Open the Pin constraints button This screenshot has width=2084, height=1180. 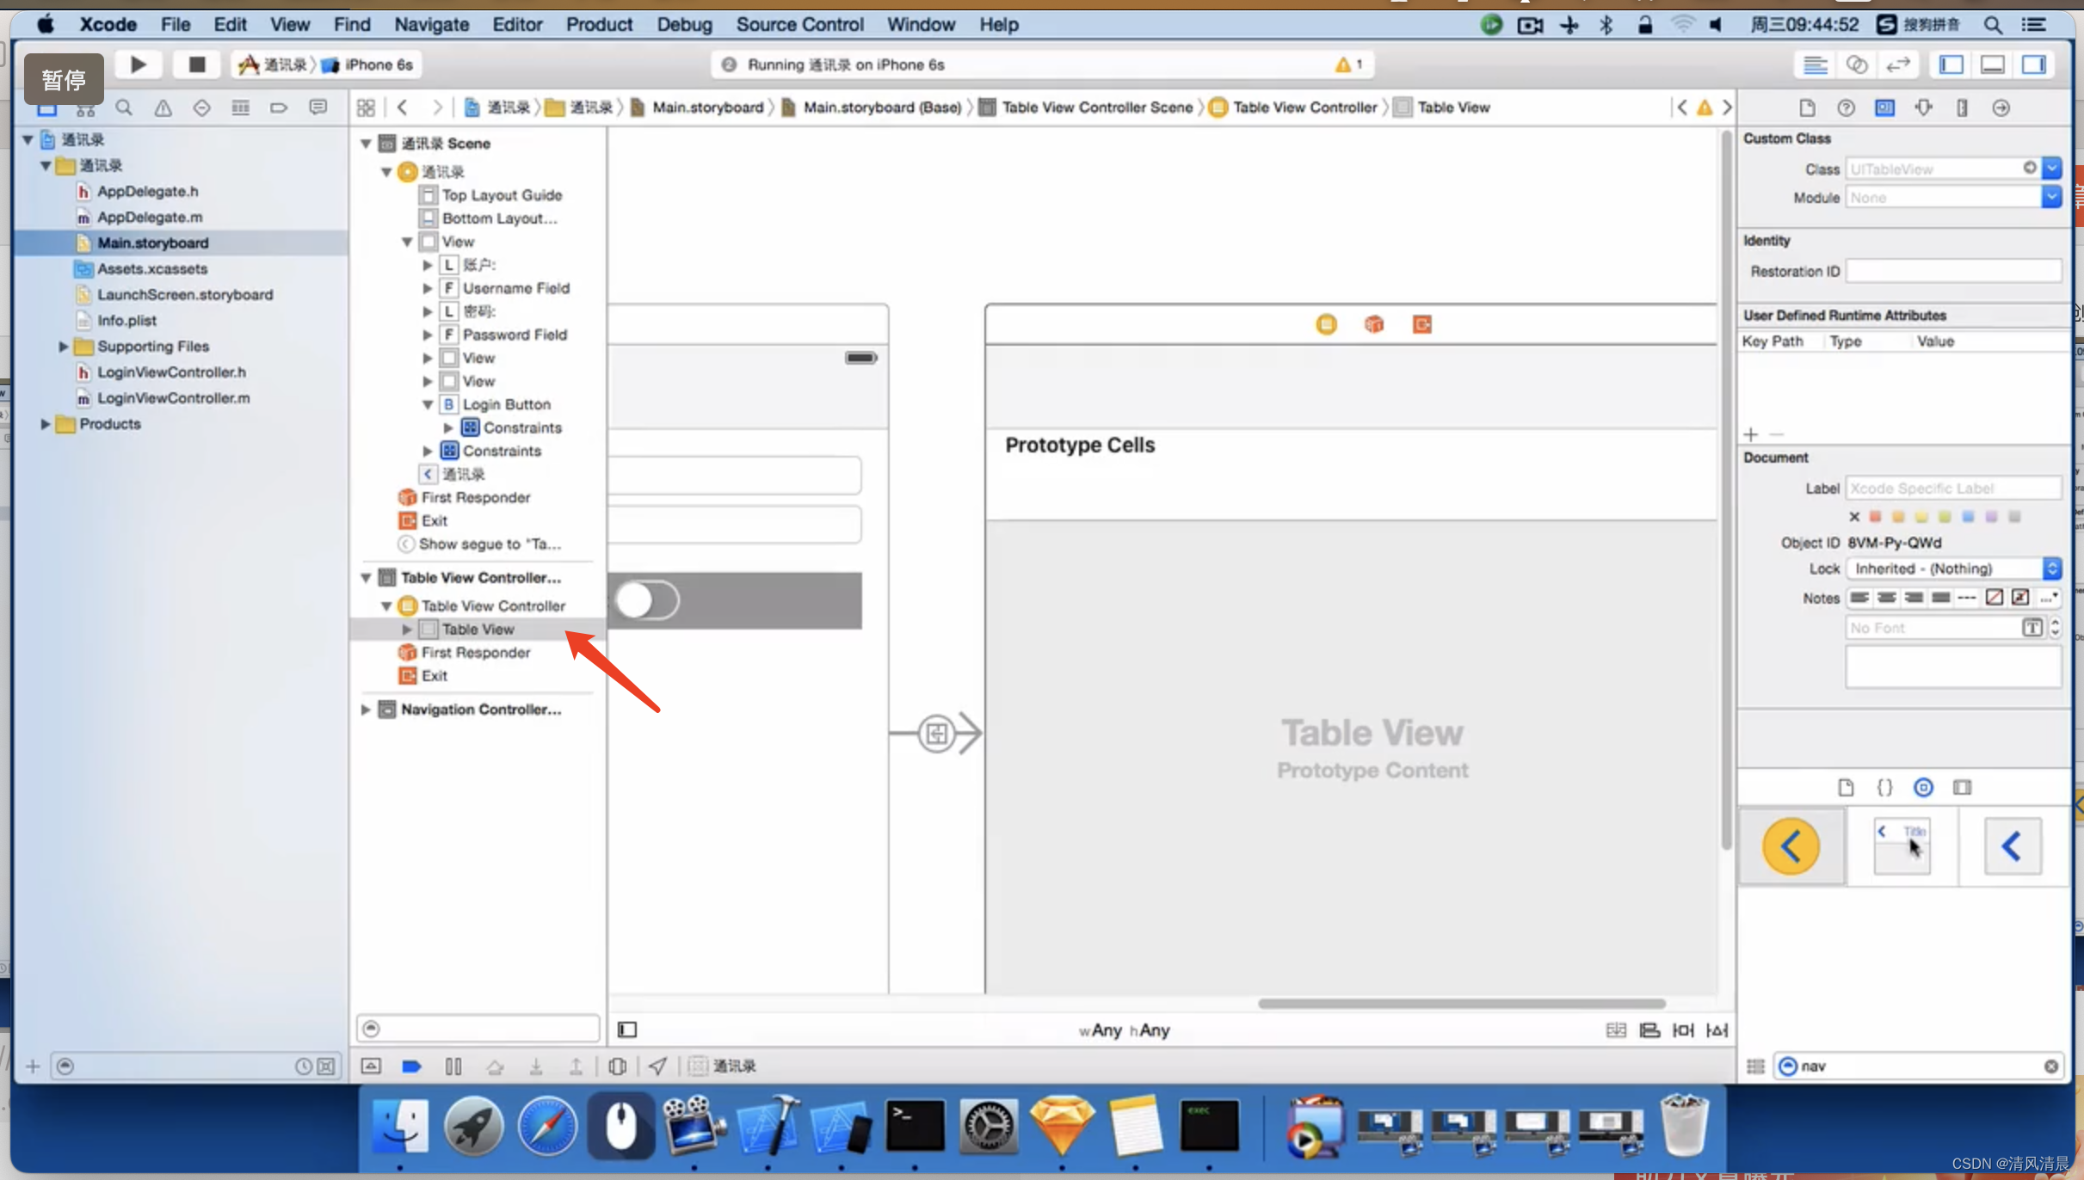[x=1683, y=1029]
